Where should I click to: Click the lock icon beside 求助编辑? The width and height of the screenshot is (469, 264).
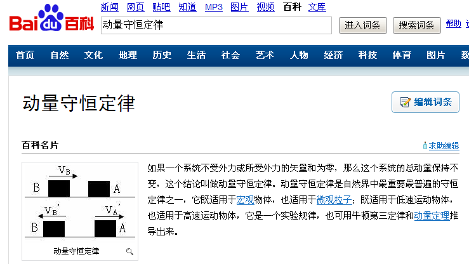click(425, 145)
